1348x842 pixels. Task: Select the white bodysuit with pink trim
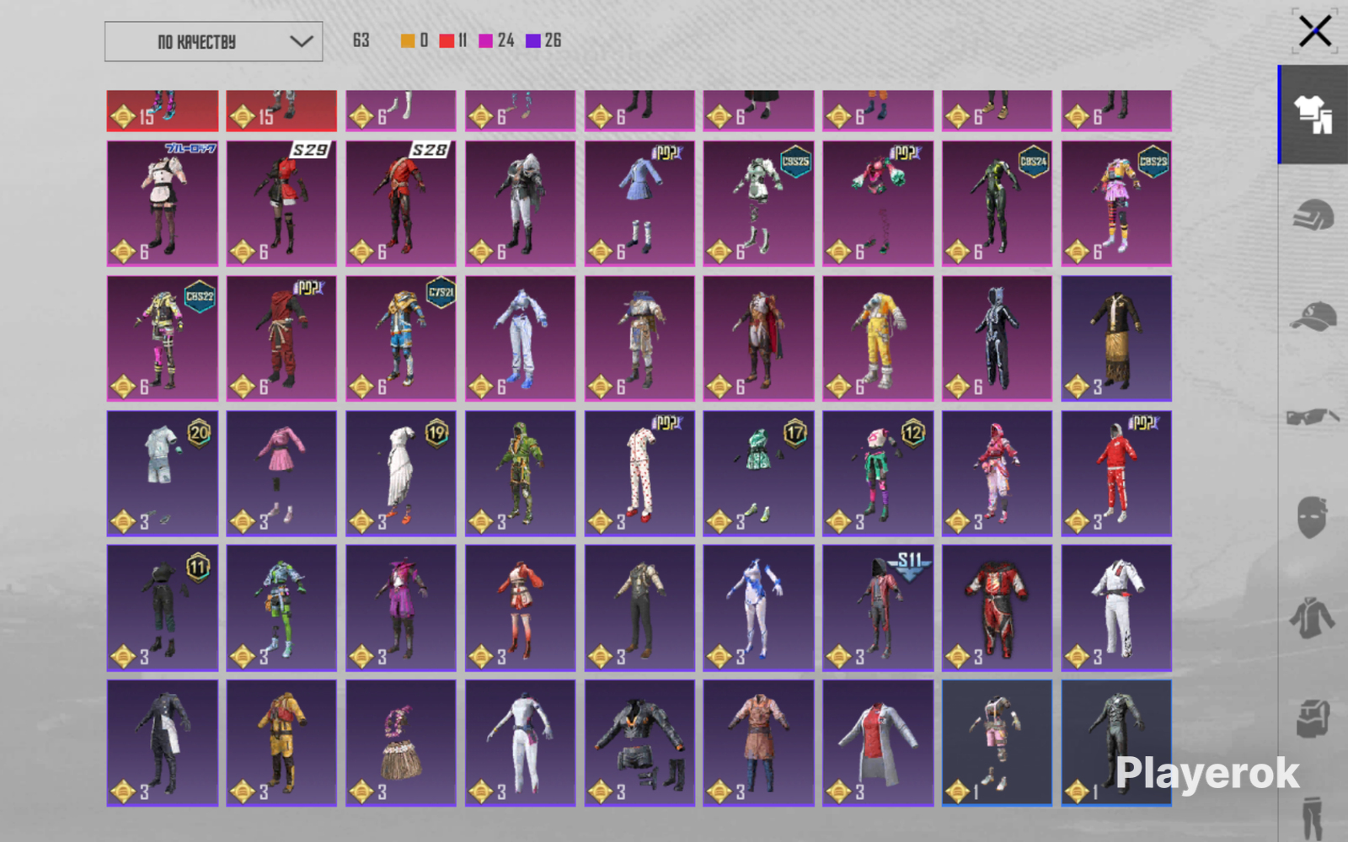pyautogui.click(x=521, y=743)
